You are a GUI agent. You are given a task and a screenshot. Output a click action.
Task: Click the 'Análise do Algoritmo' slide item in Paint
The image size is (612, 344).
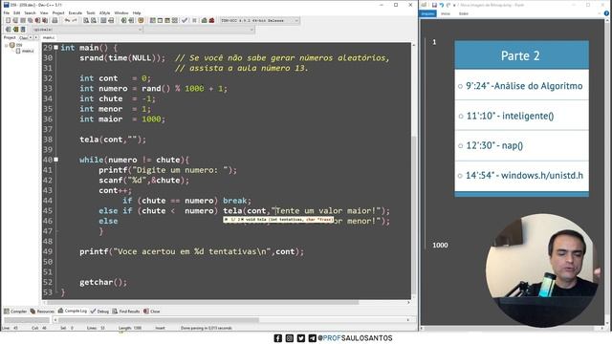pyautogui.click(x=522, y=86)
